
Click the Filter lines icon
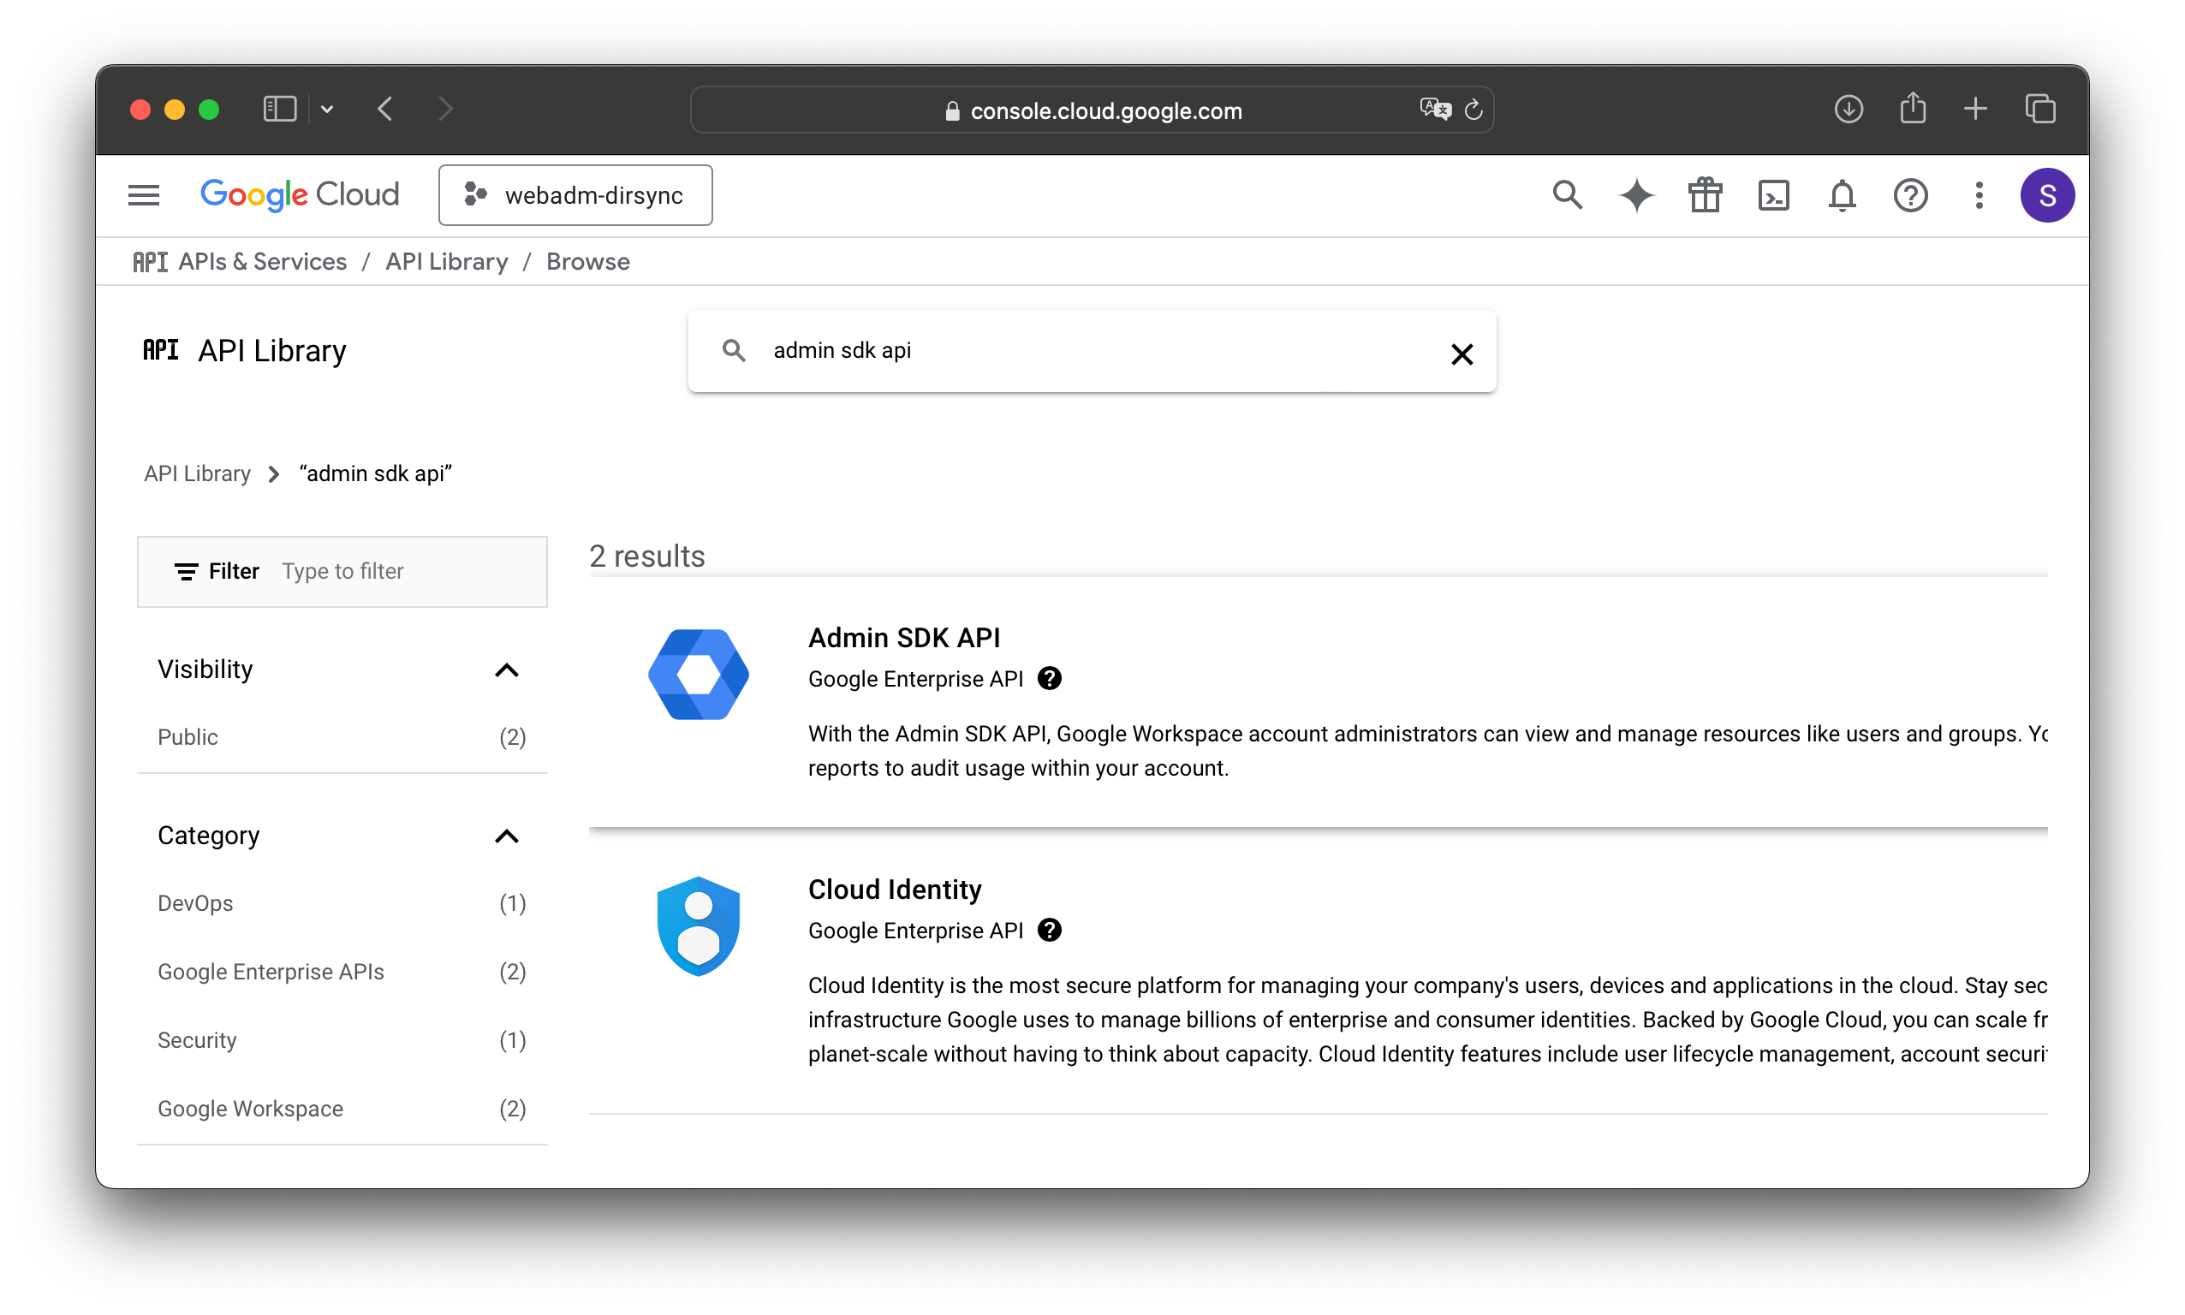pyautogui.click(x=185, y=572)
